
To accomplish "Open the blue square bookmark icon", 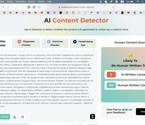I will tap(48, 13).
